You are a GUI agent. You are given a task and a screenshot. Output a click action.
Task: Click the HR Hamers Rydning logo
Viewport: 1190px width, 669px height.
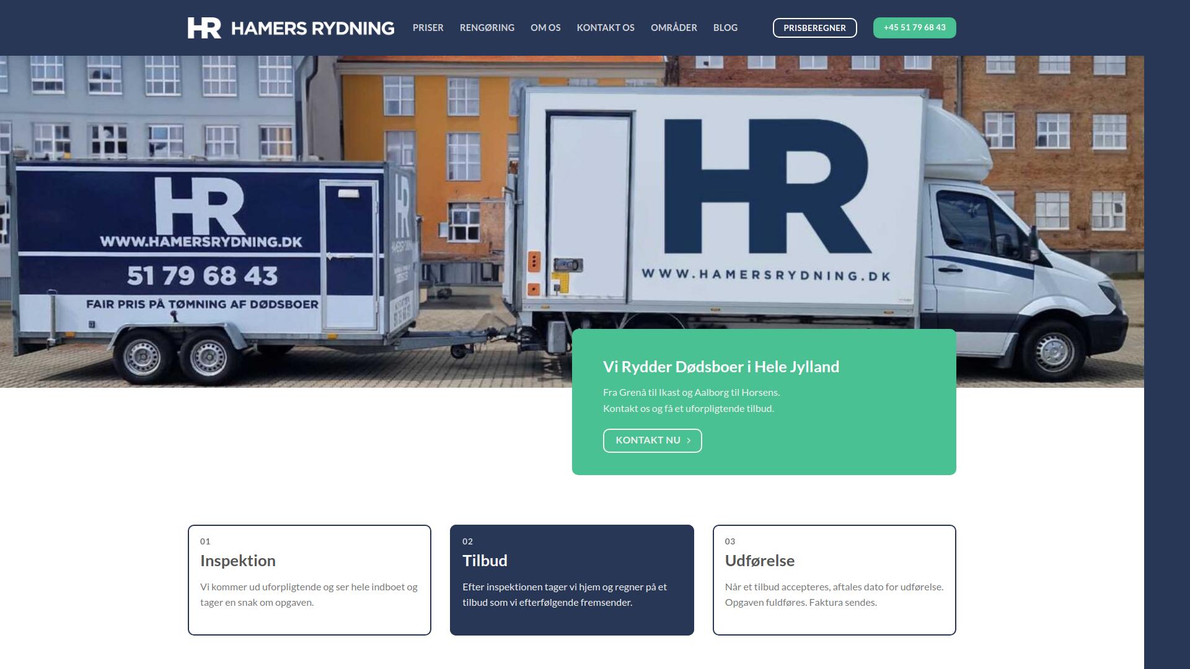[291, 28]
